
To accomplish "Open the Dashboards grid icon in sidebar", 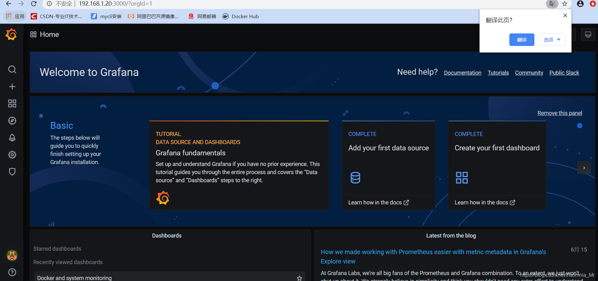I will pos(12,103).
